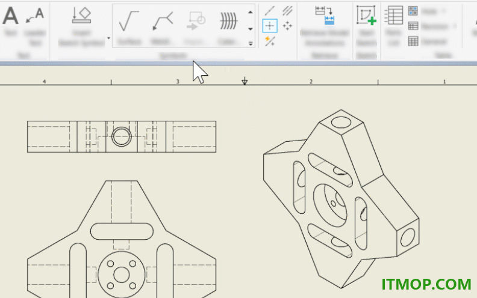477x298 pixels.
Task: Click the Import symbol tool
Action: [x=195, y=26]
